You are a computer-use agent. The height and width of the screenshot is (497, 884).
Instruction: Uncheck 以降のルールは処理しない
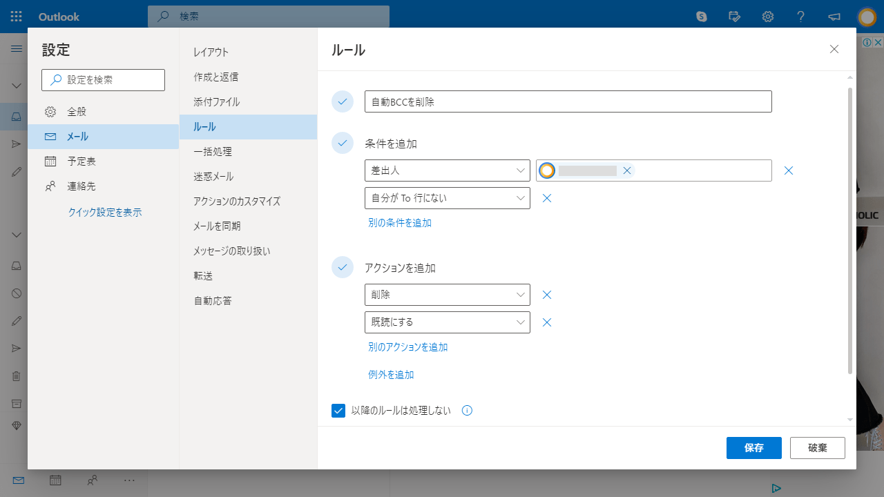coord(338,410)
